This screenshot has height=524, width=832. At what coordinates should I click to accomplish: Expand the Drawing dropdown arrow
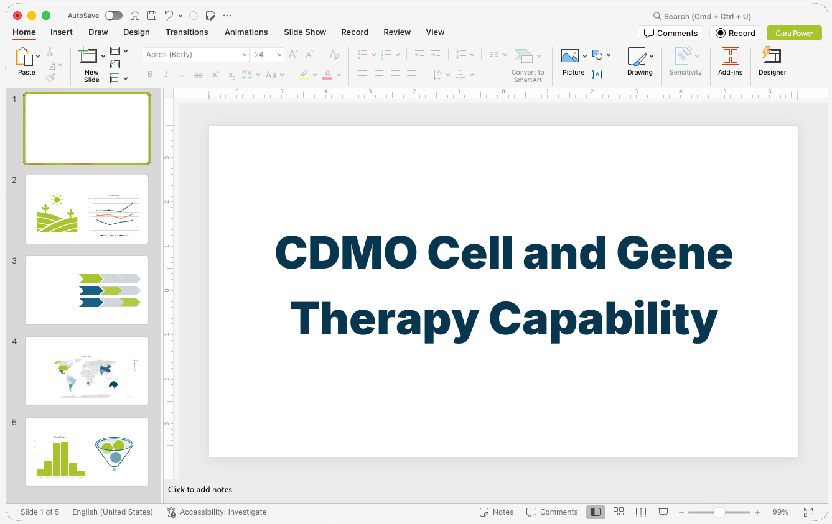[652, 56]
